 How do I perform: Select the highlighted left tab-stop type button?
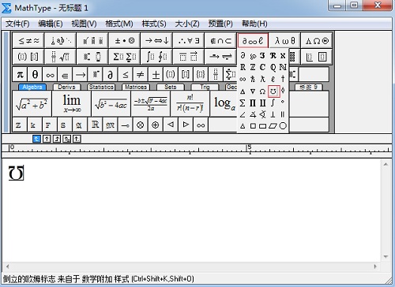coord(36,139)
